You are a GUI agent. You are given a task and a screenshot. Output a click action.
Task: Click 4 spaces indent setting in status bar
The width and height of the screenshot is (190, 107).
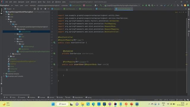pos(172,100)
